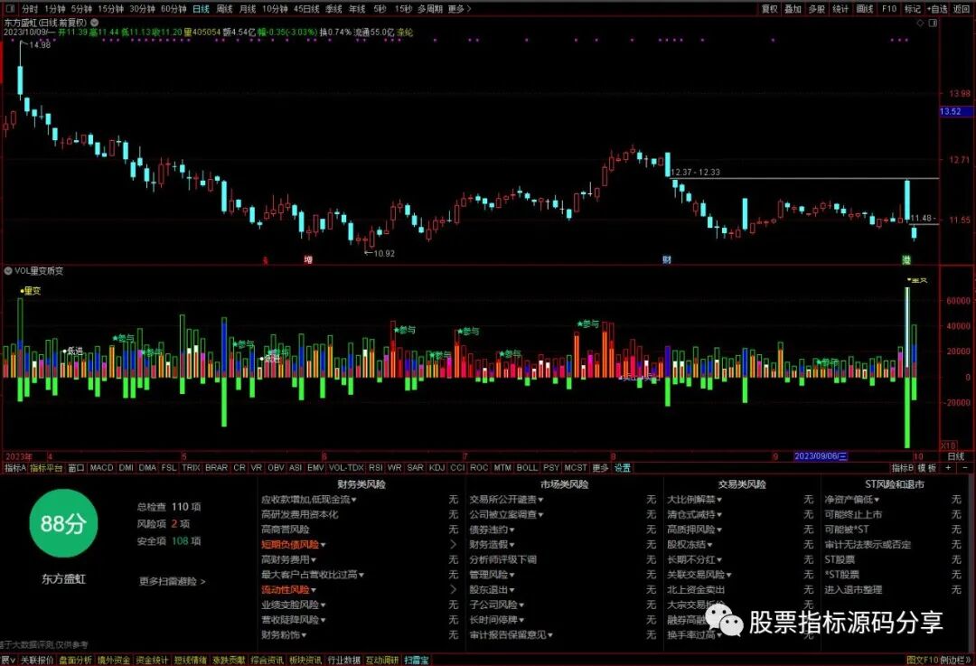Select the 月线 monthly period

click(248, 9)
